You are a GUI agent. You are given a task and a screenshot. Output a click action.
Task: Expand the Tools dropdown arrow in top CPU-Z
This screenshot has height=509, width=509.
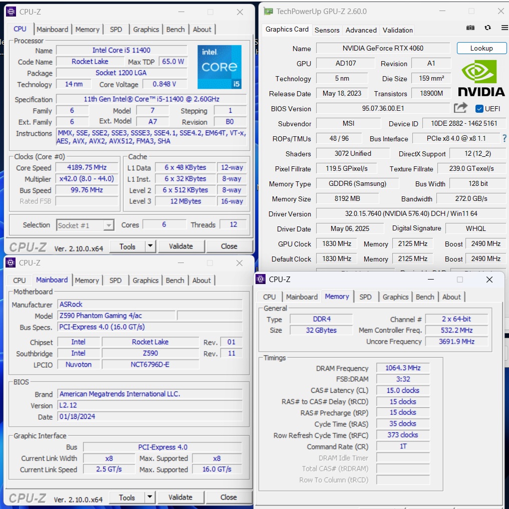[150, 246]
